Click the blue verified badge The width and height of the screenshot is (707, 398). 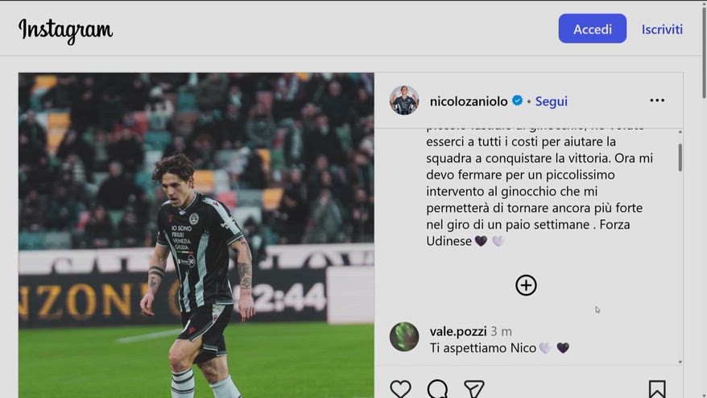click(x=517, y=102)
